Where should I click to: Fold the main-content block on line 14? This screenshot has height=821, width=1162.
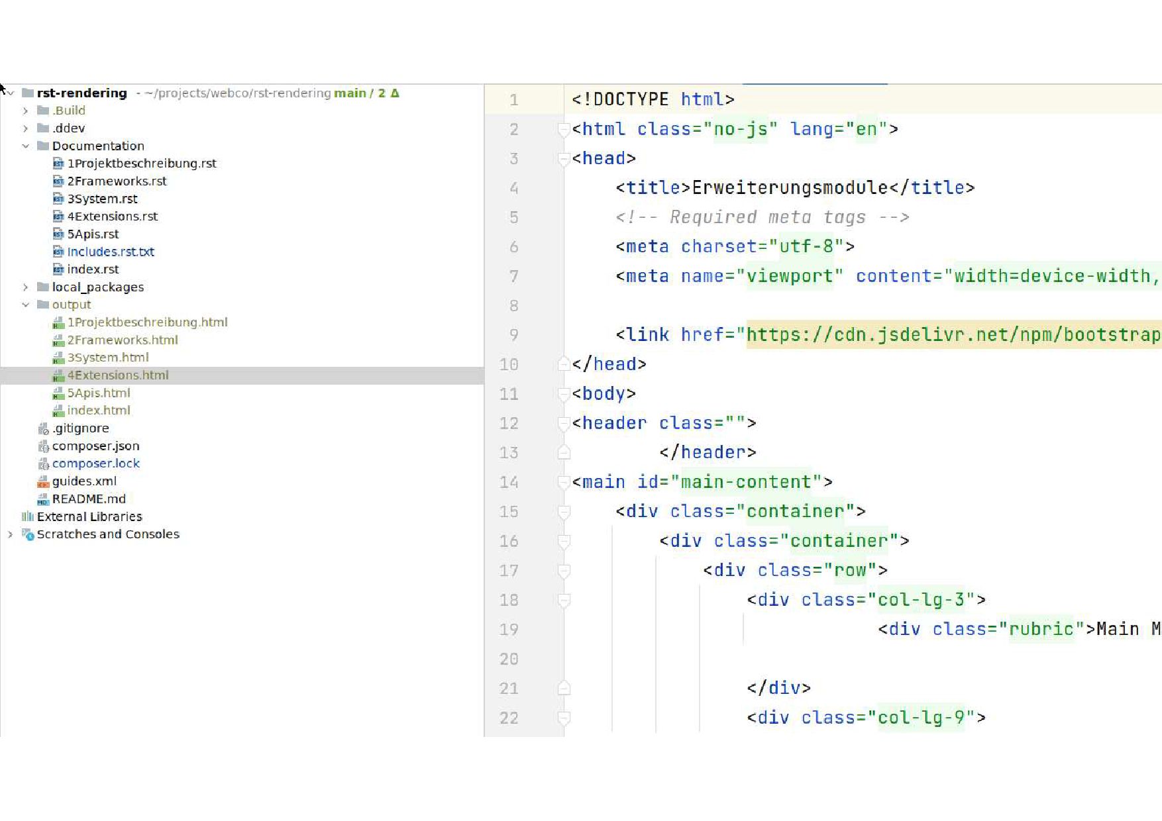click(564, 483)
